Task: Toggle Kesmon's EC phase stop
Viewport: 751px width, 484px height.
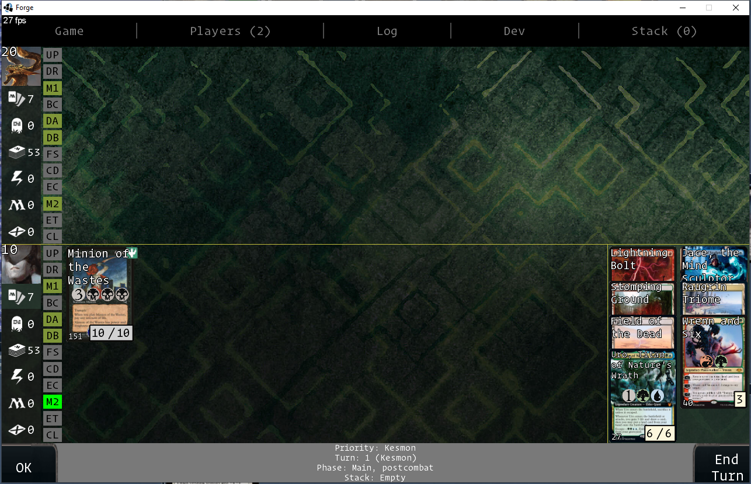Action: click(53, 385)
